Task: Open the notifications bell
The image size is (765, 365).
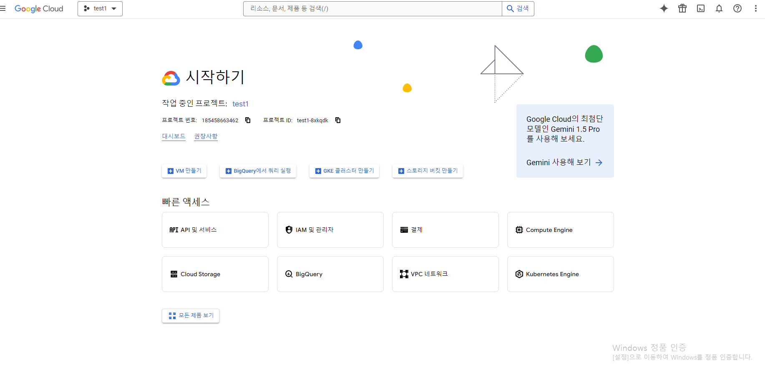Action: pos(719,8)
